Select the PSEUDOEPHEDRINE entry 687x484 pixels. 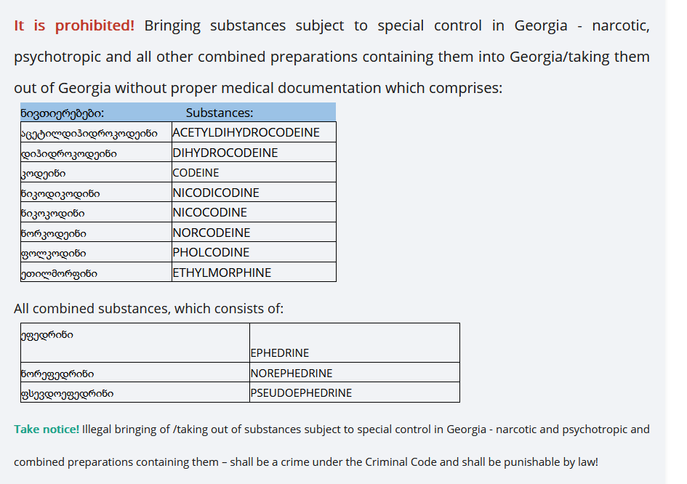click(x=355, y=392)
